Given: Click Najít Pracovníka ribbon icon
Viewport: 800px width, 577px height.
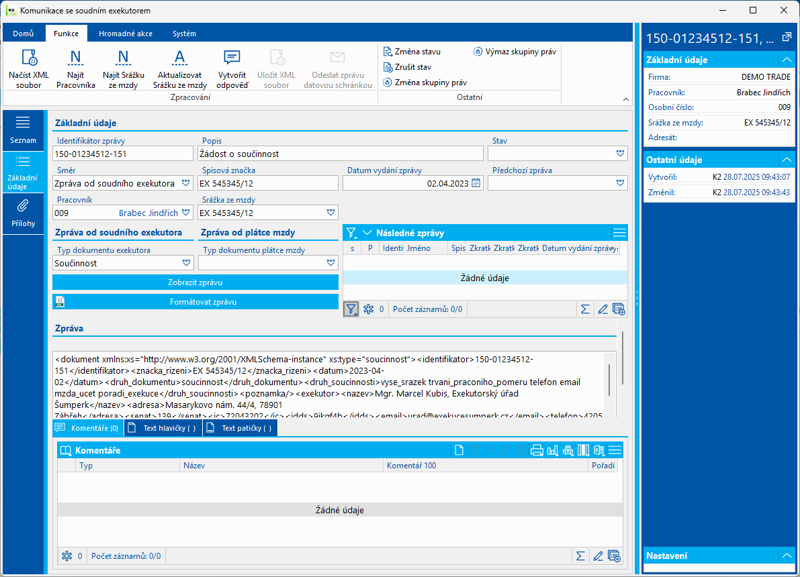Looking at the screenshot, I should click(x=75, y=69).
